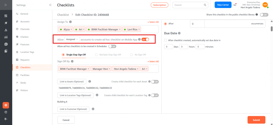
Task: Open Chatbot settings section
Action: (24, 37)
